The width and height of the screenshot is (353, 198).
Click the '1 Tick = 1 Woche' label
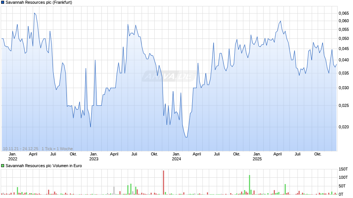[57, 149]
